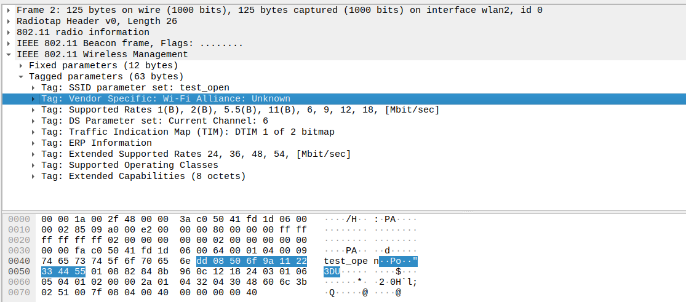The height and width of the screenshot is (302, 686).
Task: Click the ASCII text test_ope in bytes pane
Action: click(x=346, y=260)
